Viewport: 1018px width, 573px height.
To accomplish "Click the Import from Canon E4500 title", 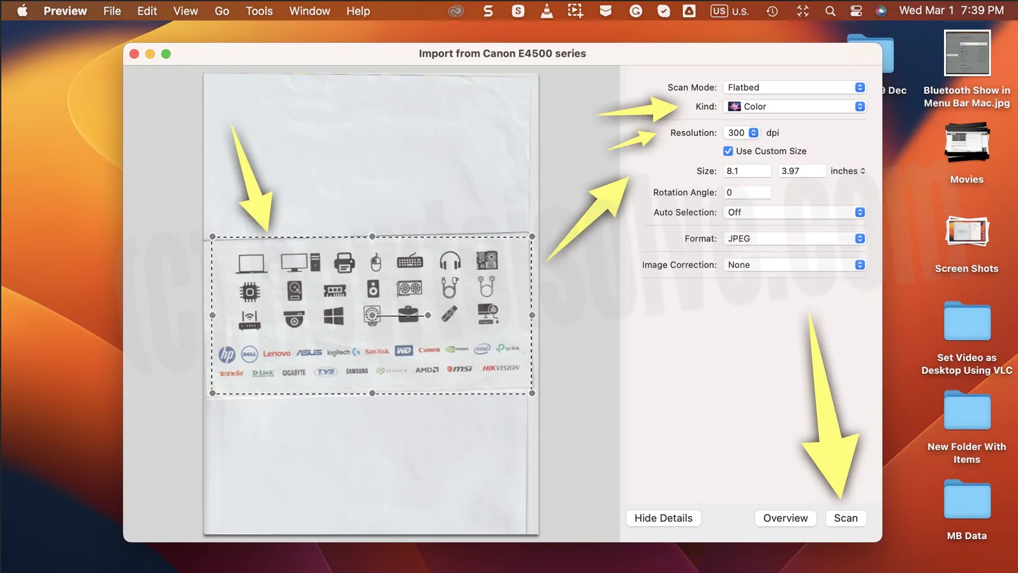I will click(x=502, y=54).
